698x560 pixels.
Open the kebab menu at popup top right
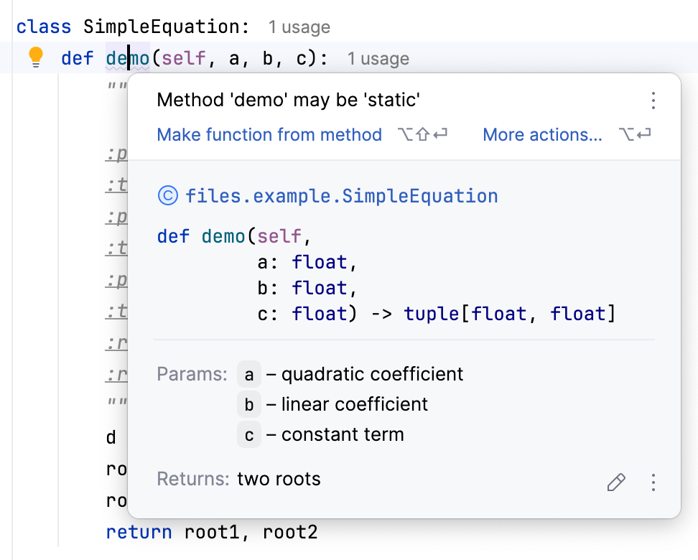[x=653, y=101]
